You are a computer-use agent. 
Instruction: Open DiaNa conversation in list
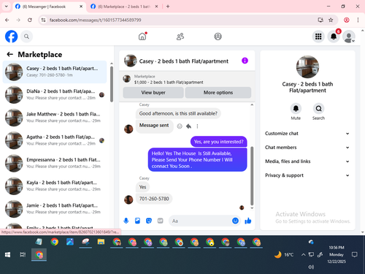55,95
